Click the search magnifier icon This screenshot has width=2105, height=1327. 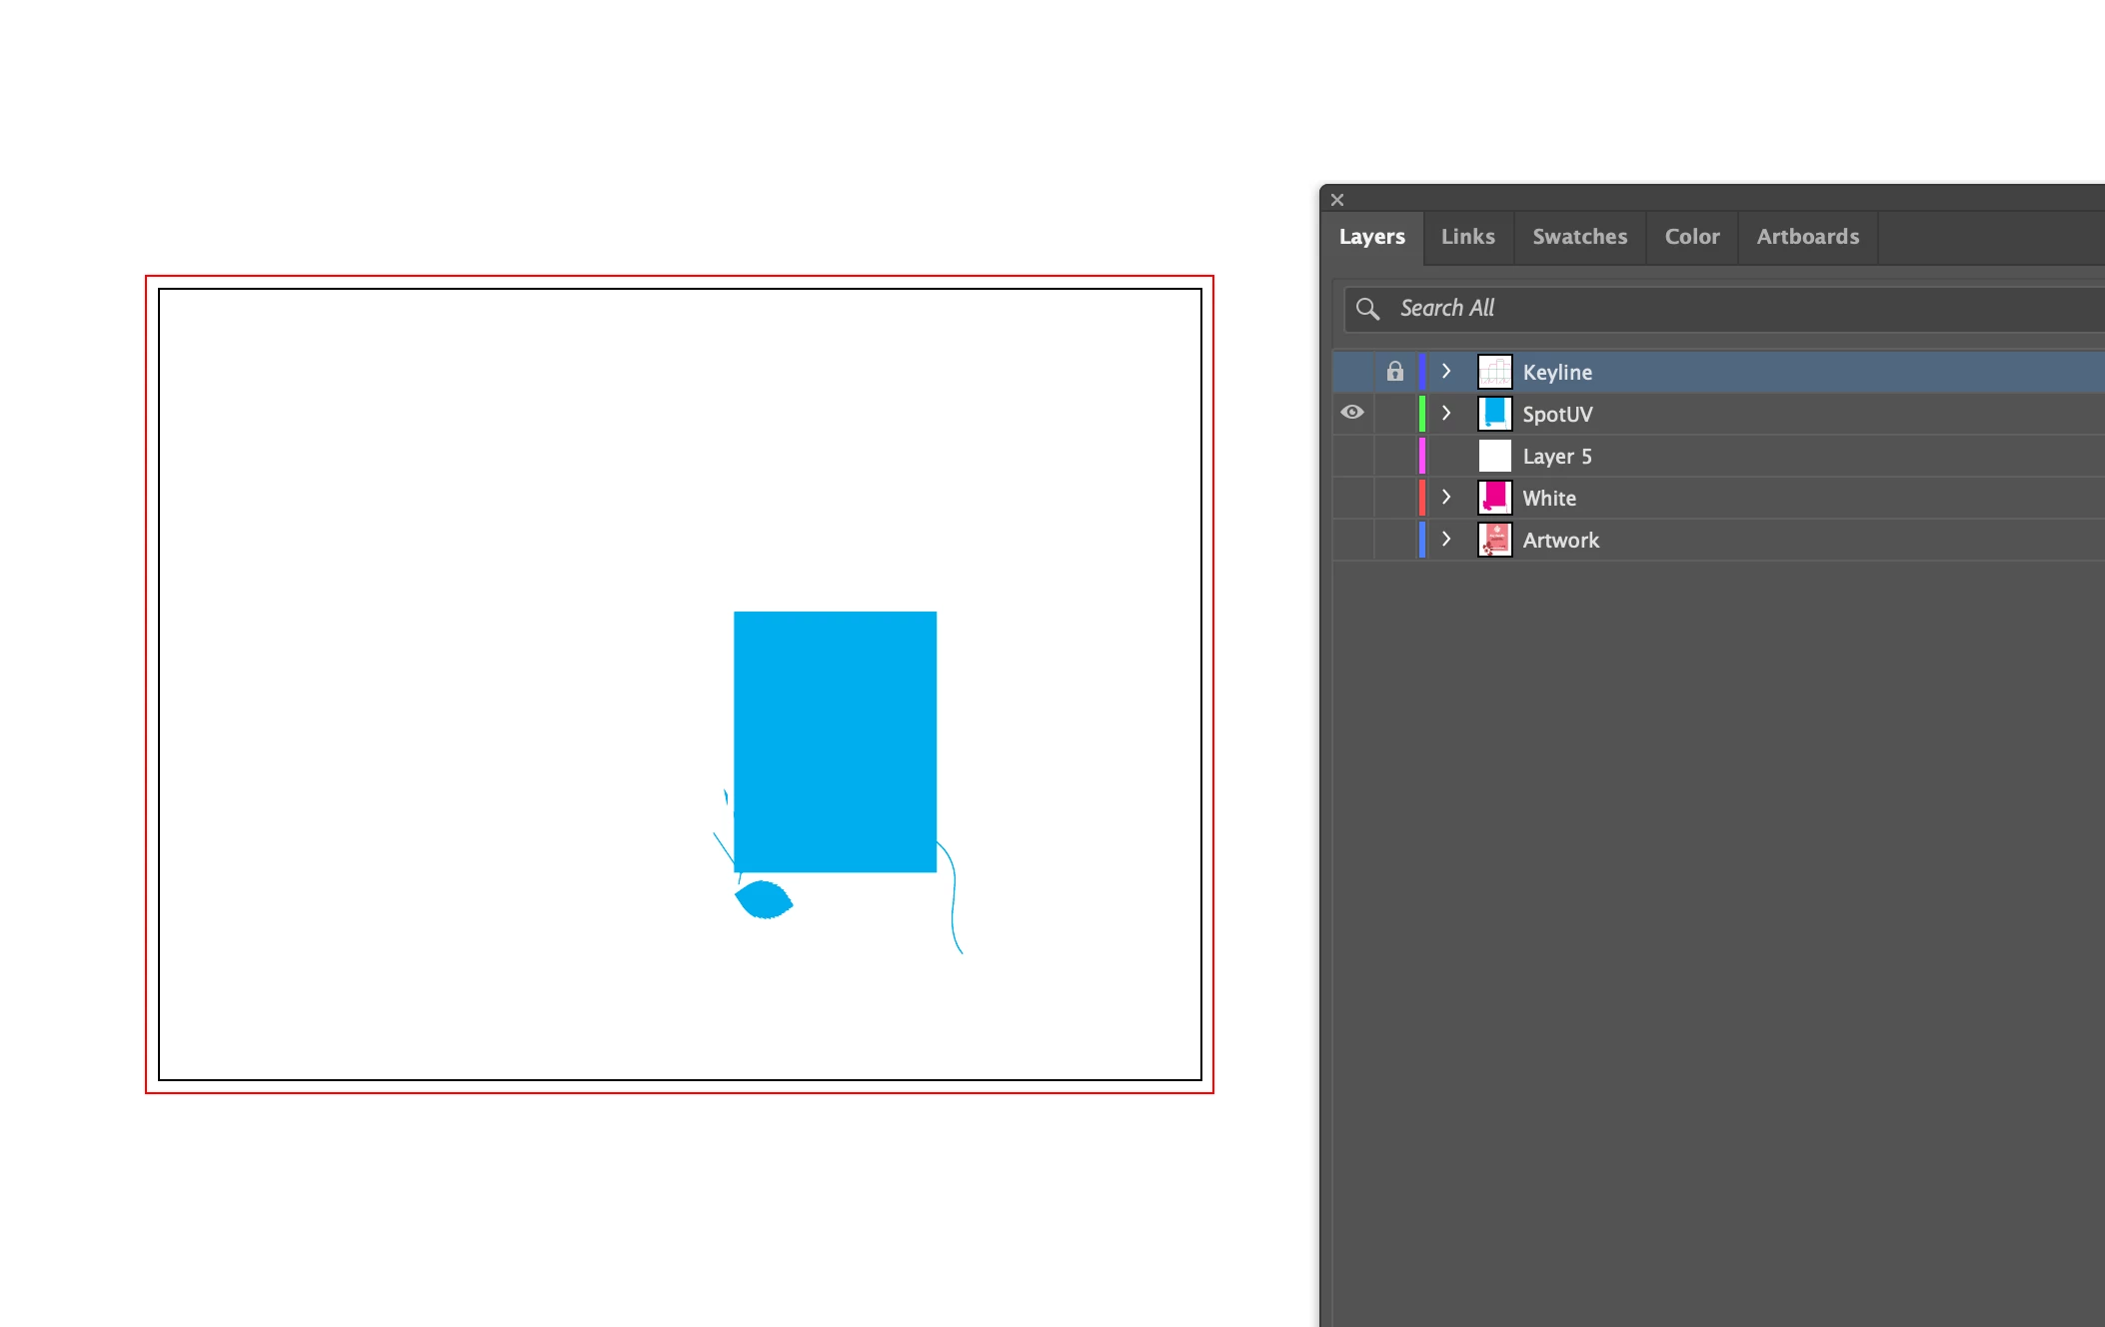(1367, 309)
